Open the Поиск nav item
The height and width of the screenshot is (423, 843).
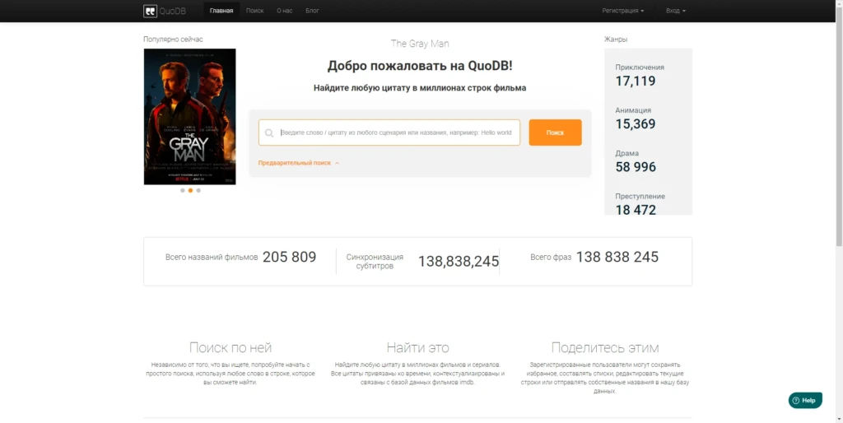point(255,11)
